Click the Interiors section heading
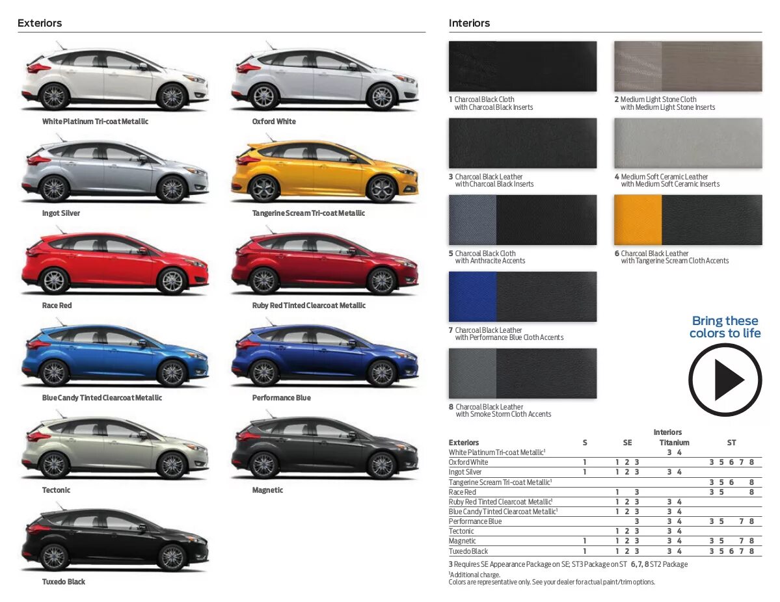The height and width of the screenshot is (602, 780). [x=469, y=23]
